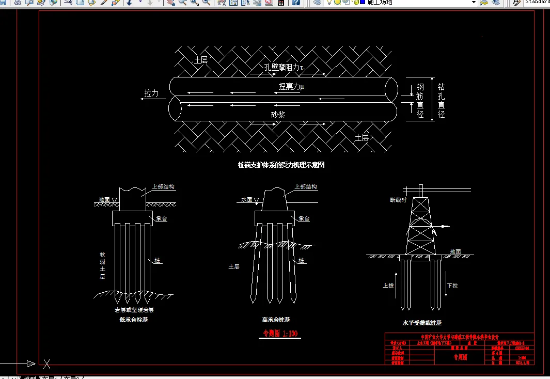The width and height of the screenshot is (550, 379).
Task: Toggle freeze sun icon for current layer
Action: point(337,2)
